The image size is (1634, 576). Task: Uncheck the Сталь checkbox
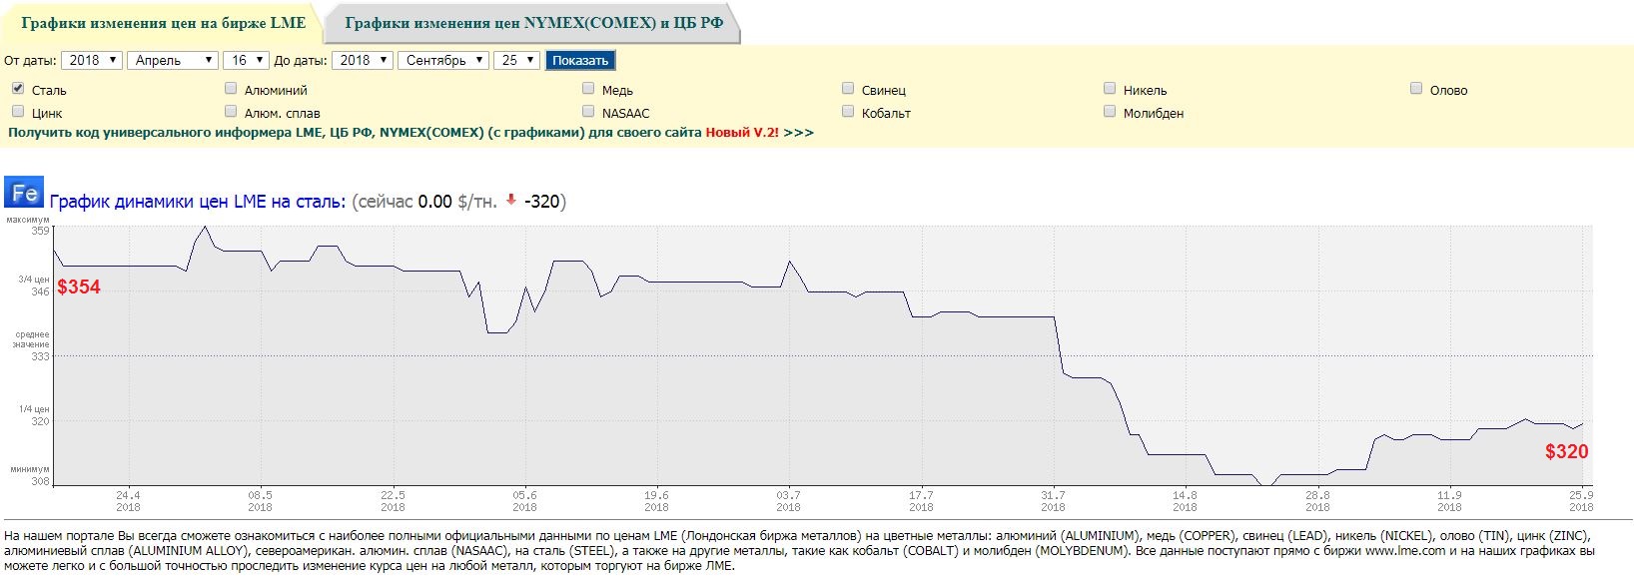coord(18,88)
